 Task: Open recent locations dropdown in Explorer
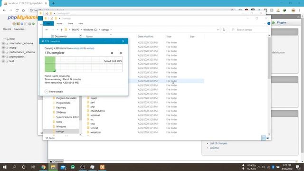coord(57,29)
